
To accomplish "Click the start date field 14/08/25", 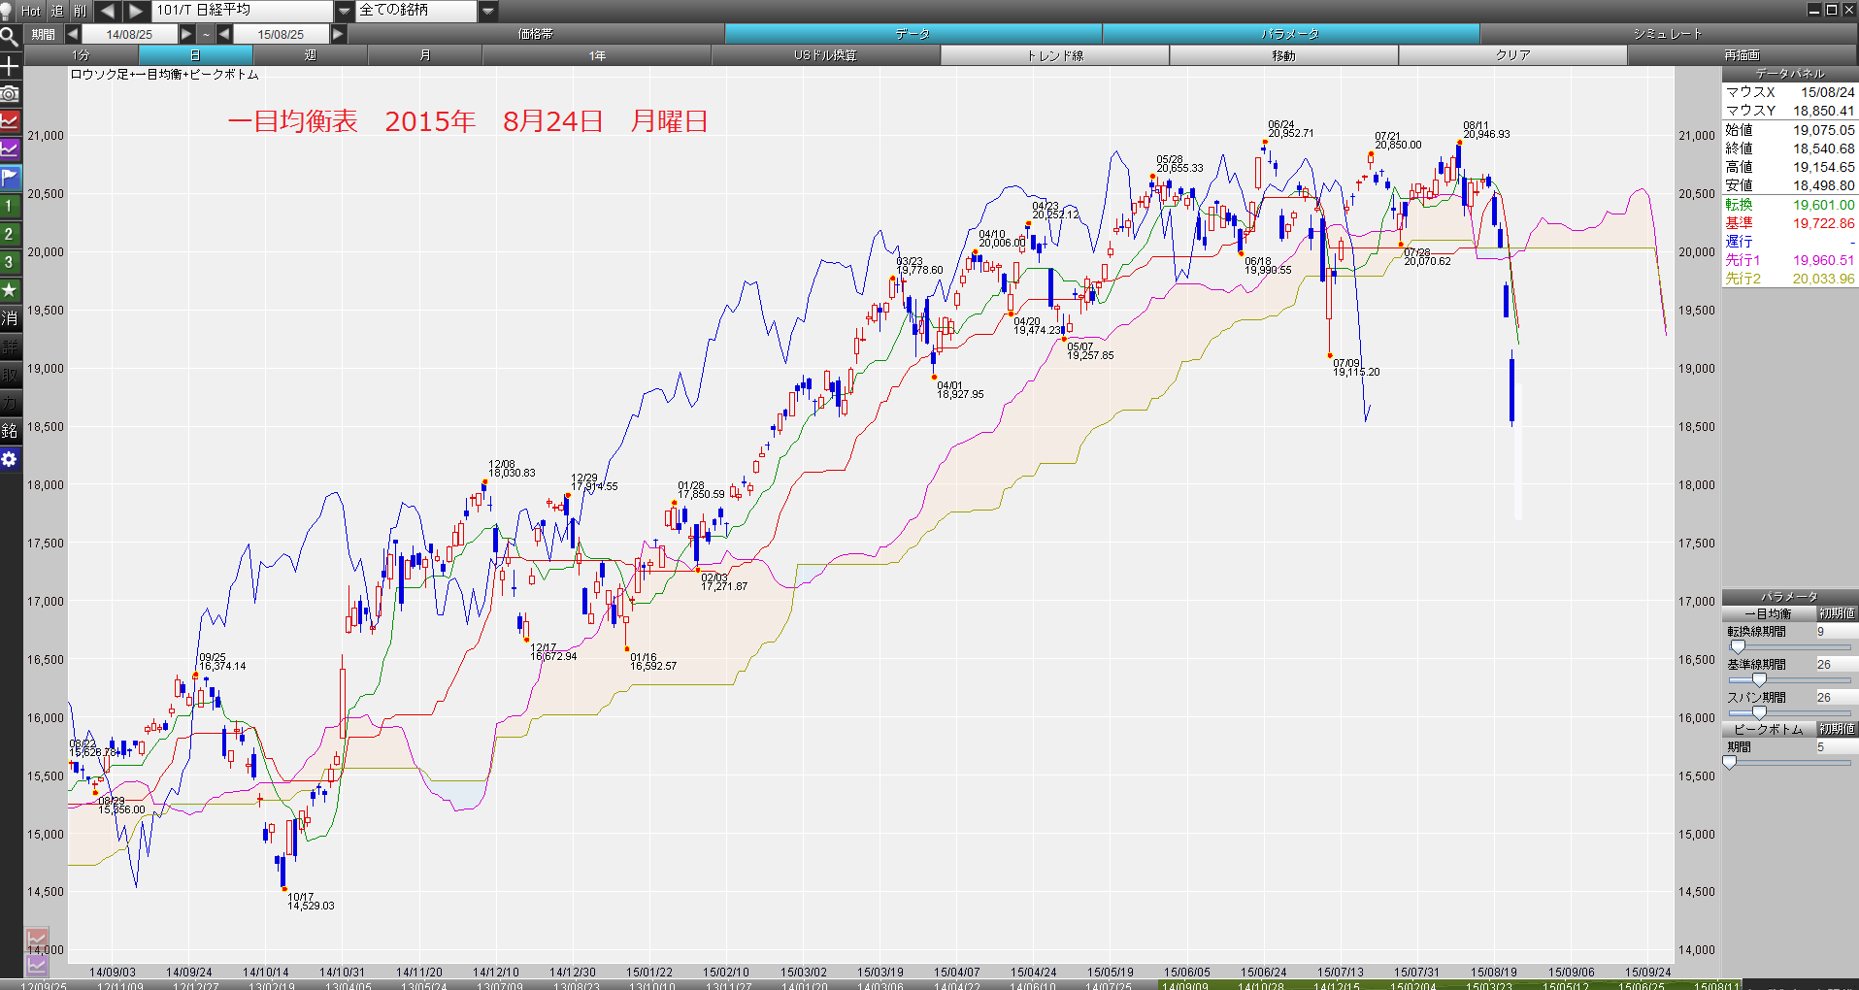I will (x=130, y=34).
